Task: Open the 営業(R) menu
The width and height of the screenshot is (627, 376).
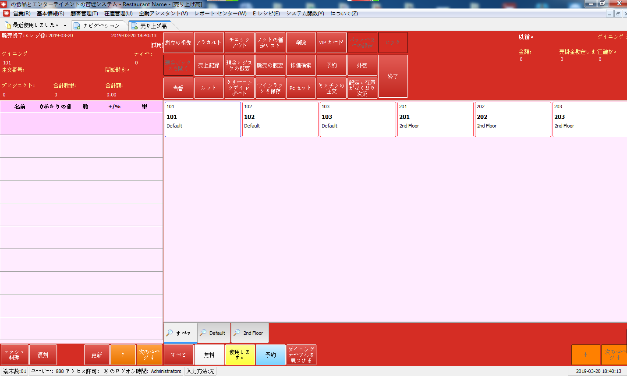Action: click(22, 14)
